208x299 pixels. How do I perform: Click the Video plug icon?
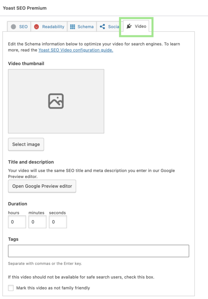tap(129, 26)
